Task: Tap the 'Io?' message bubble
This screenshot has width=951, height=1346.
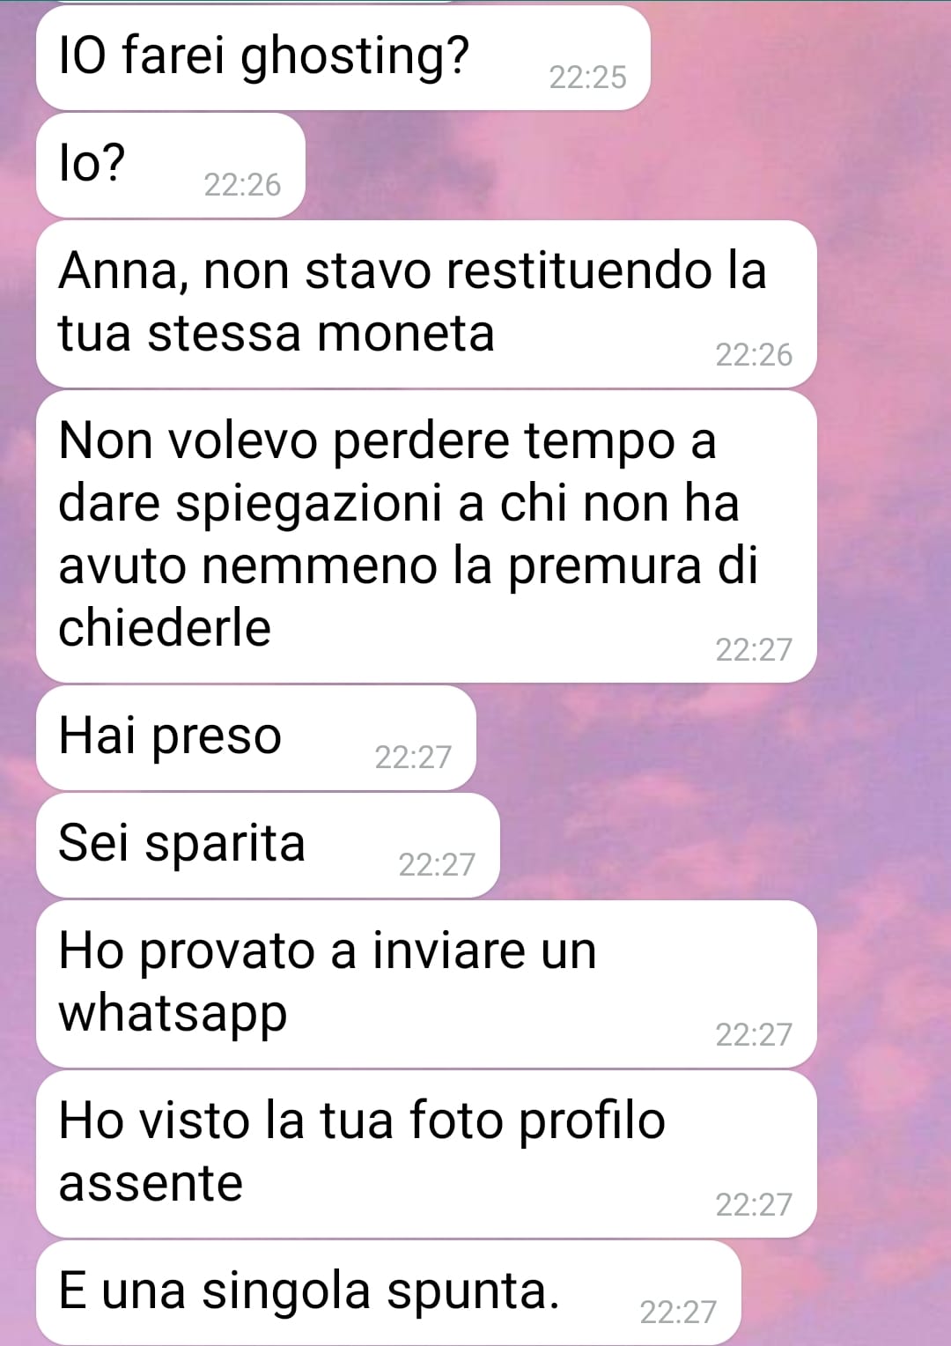Action: 170,166
